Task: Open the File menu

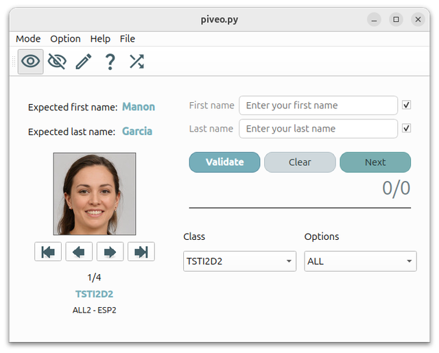Action: (x=128, y=39)
